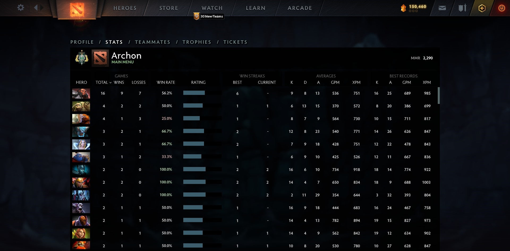The image size is (510, 251).
Task: Switch to the TROPHIES tab
Action: (x=197, y=42)
